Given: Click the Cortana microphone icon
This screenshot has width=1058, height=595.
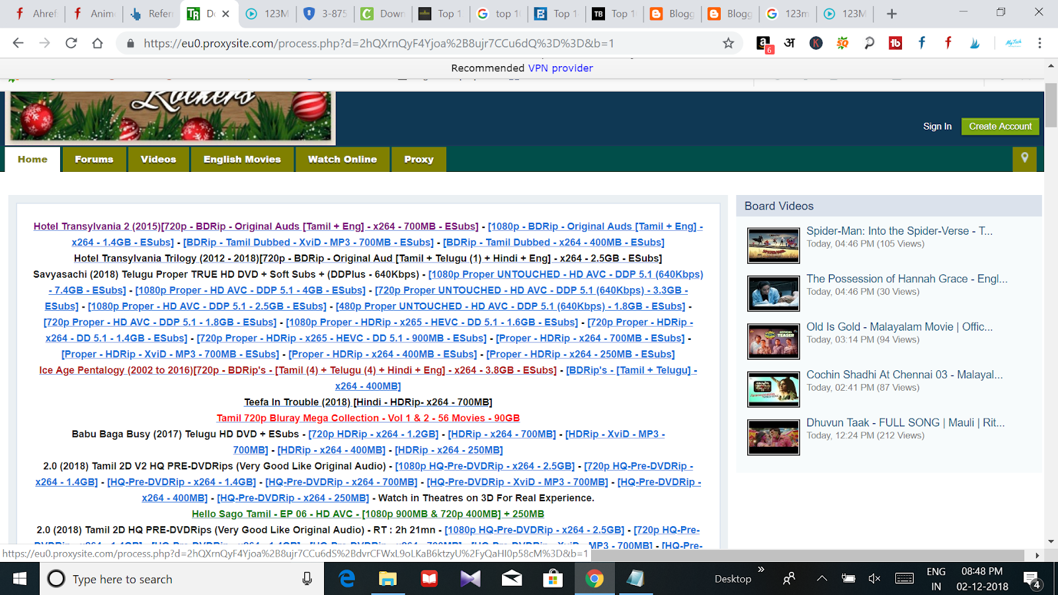Looking at the screenshot, I should pyautogui.click(x=307, y=579).
